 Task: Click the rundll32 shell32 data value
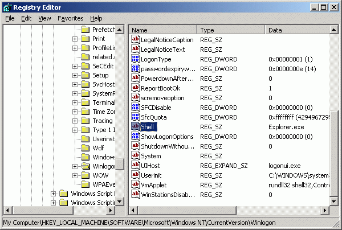[x=299, y=185]
